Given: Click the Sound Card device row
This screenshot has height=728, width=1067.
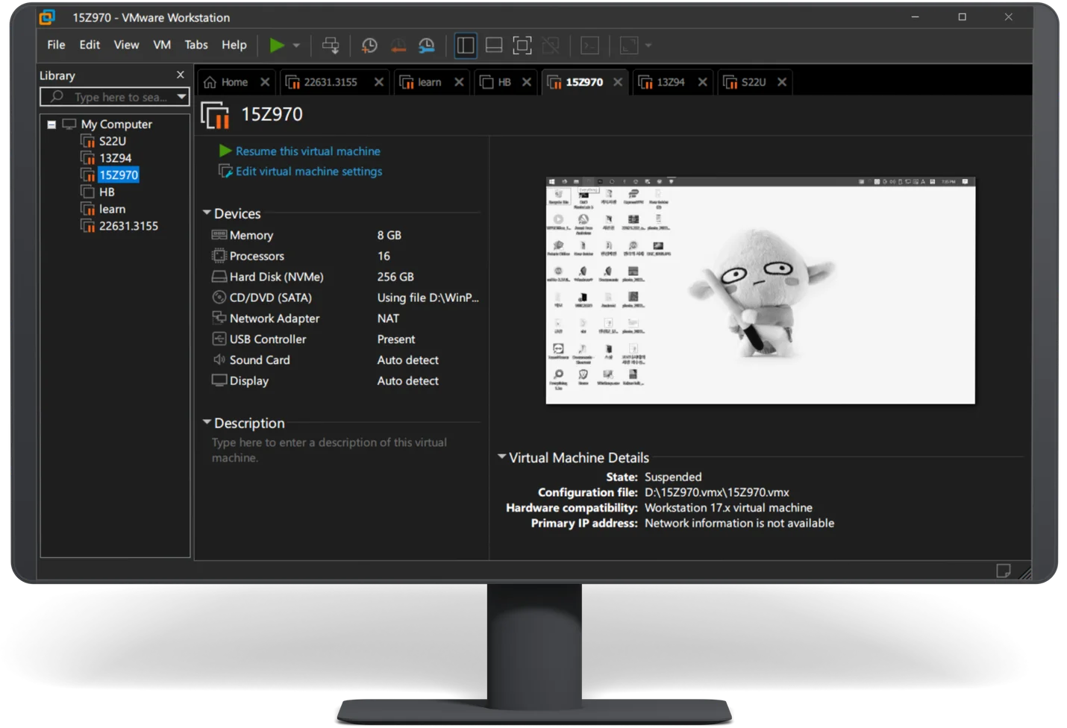Looking at the screenshot, I should [x=345, y=360].
